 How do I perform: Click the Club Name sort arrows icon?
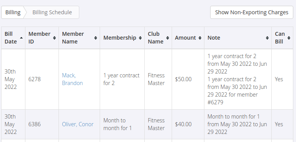click(x=168, y=38)
